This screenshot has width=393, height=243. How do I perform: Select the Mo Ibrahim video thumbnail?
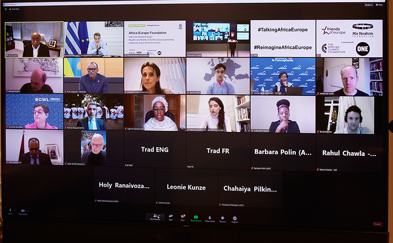(x=34, y=39)
